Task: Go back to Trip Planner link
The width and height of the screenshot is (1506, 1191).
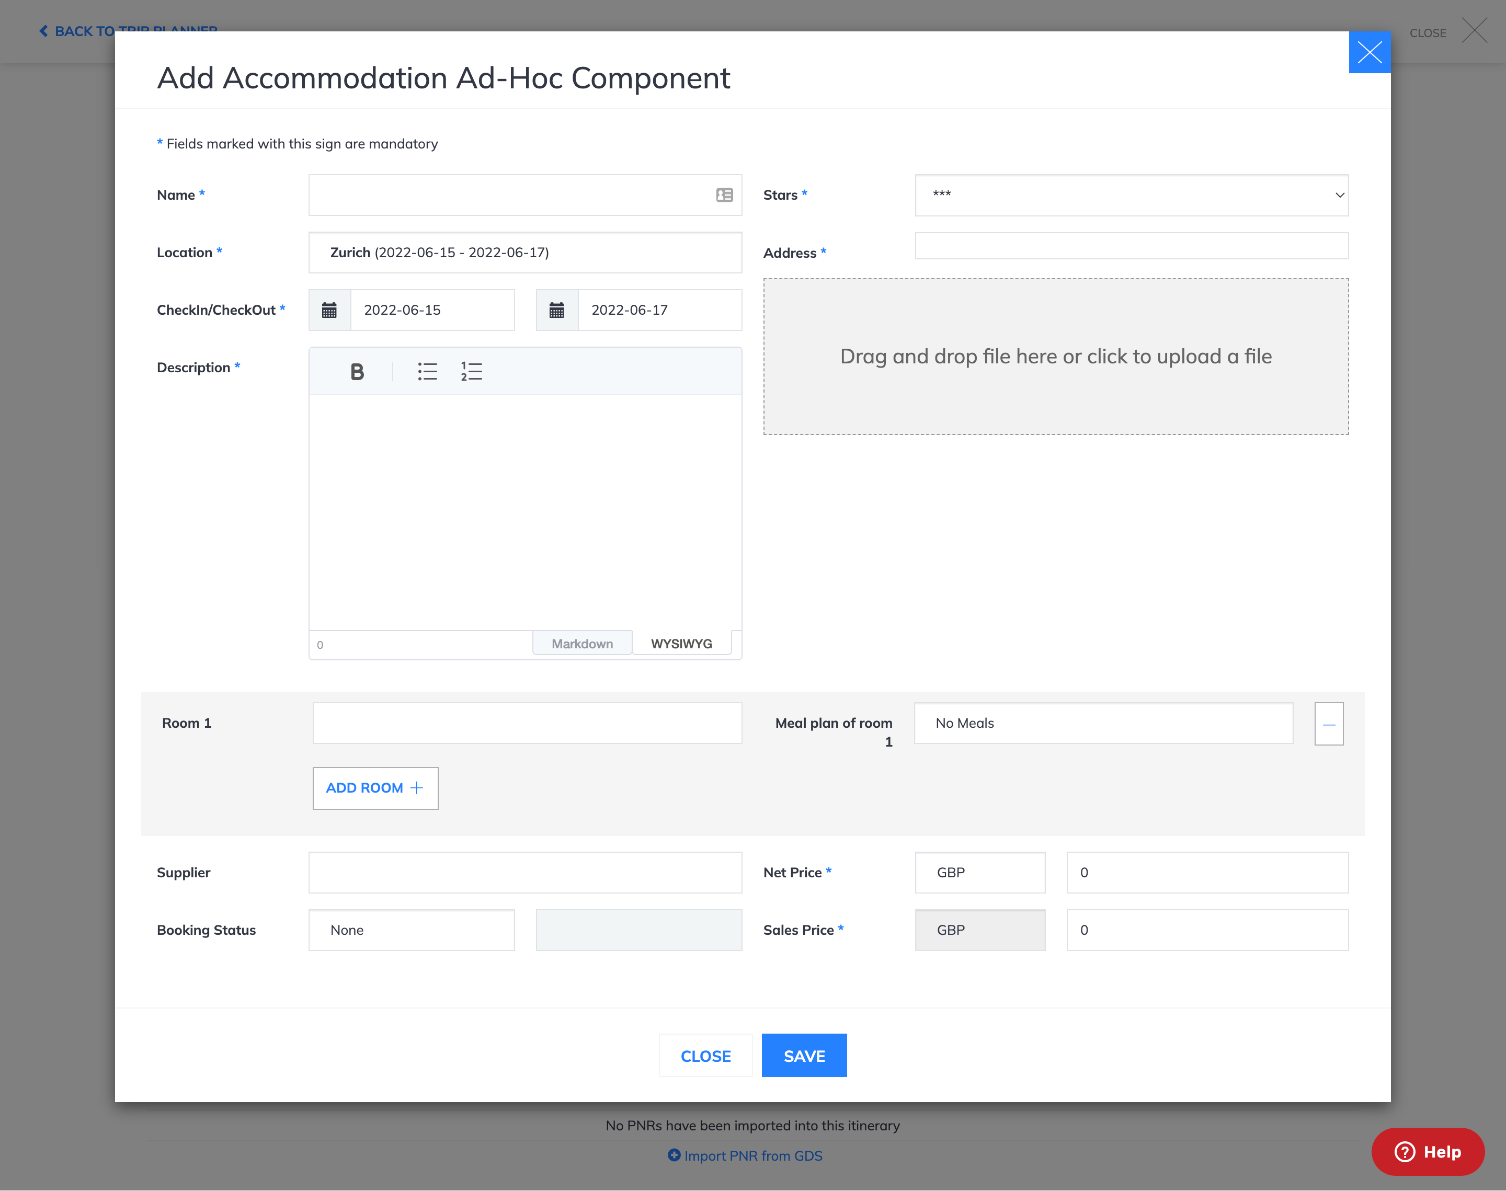Action: [x=128, y=31]
